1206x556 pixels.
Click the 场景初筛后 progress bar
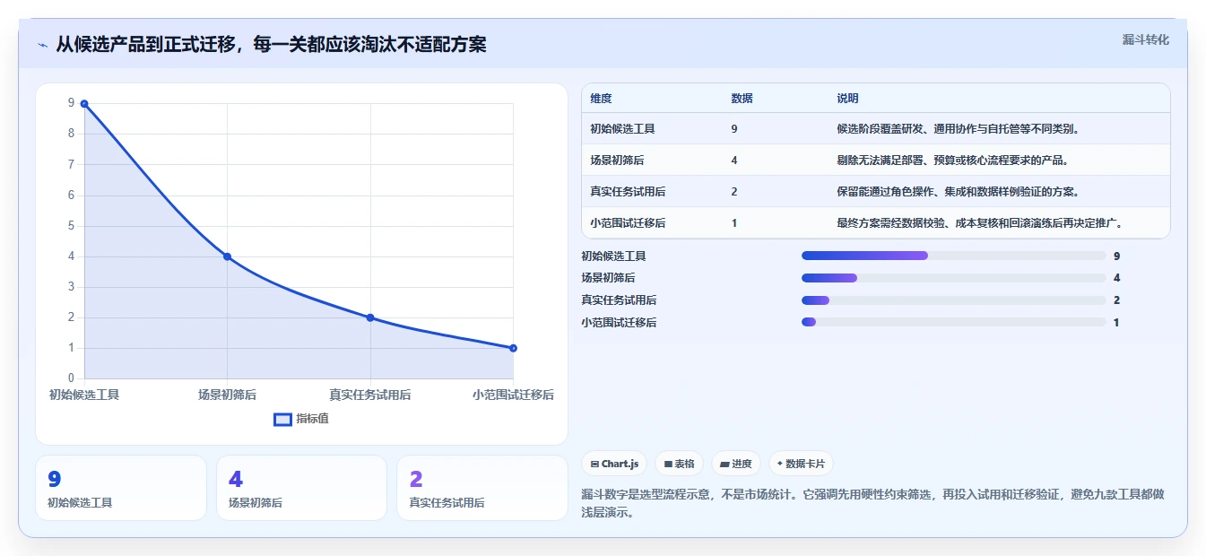953,278
